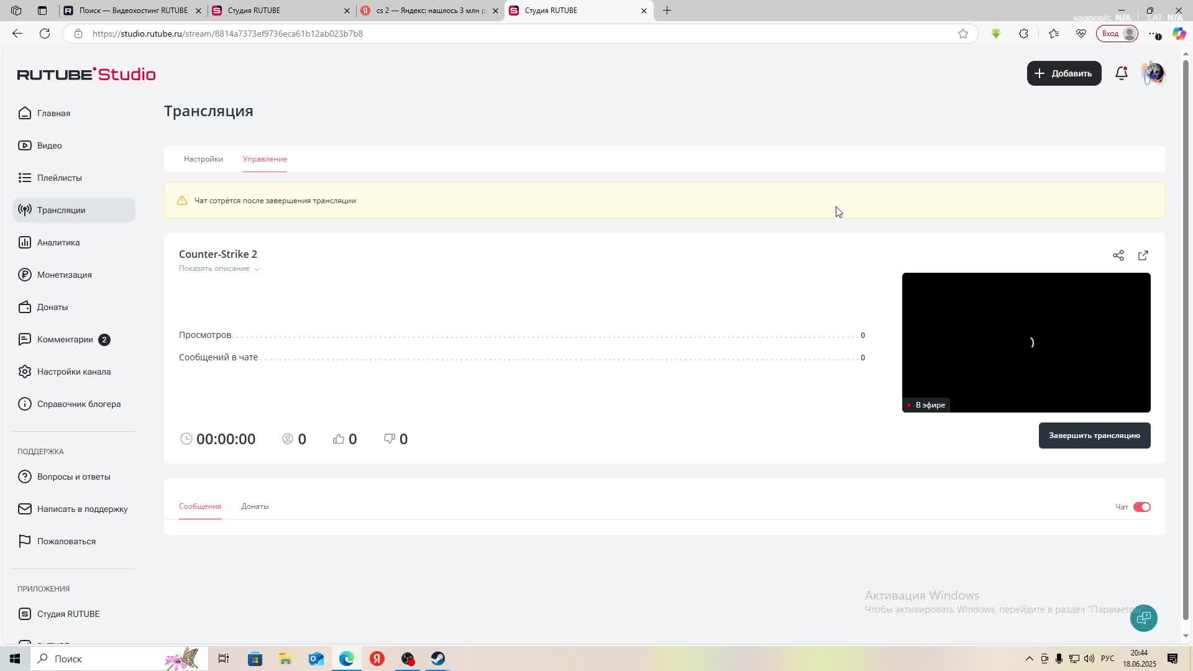
Task: Open a new browser tab
Action: [x=667, y=11]
